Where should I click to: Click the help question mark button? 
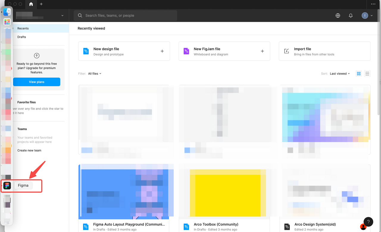[x=368, y=222]
